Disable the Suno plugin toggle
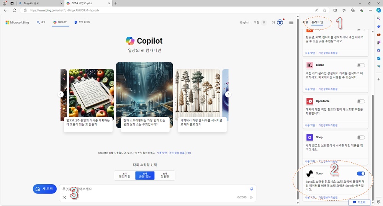 pyautogui.click(x=361, y=173)
